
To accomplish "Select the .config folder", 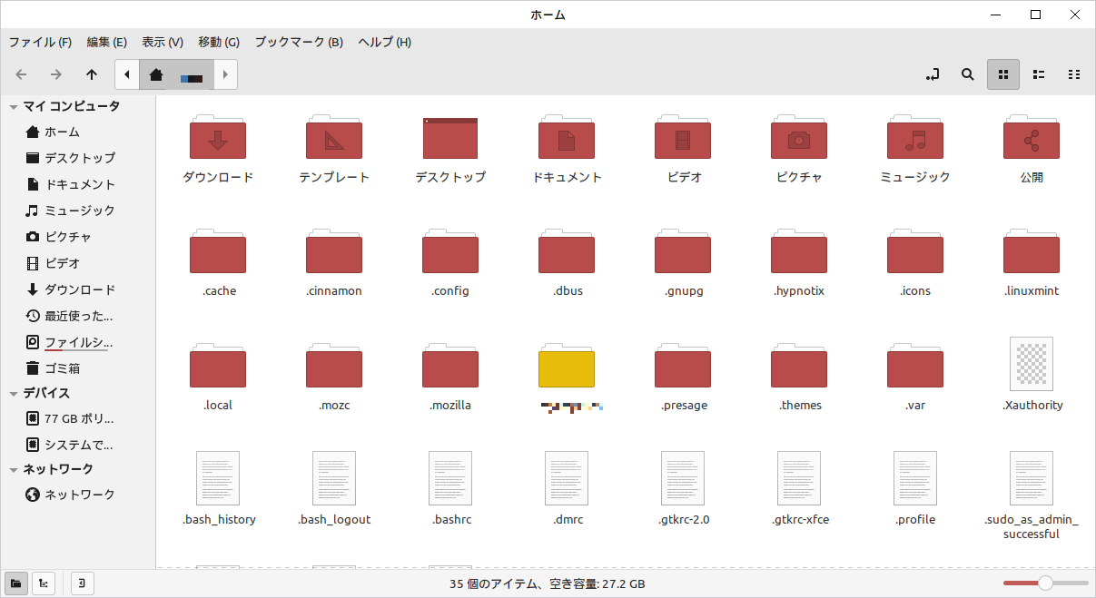I will pos(450,251).
